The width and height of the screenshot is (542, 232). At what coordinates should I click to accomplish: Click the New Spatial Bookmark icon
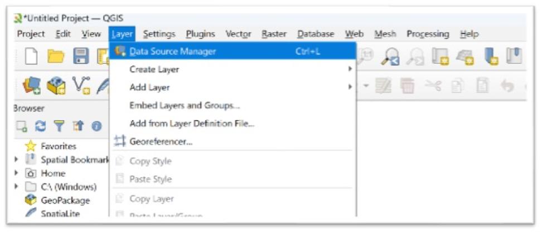click(x=491, y=56)
